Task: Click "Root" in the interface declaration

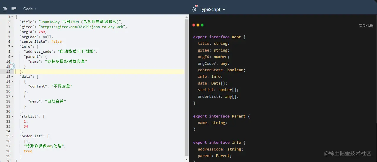Action: 236,37
